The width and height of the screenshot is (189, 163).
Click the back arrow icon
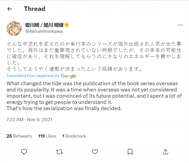click(10, 9)
